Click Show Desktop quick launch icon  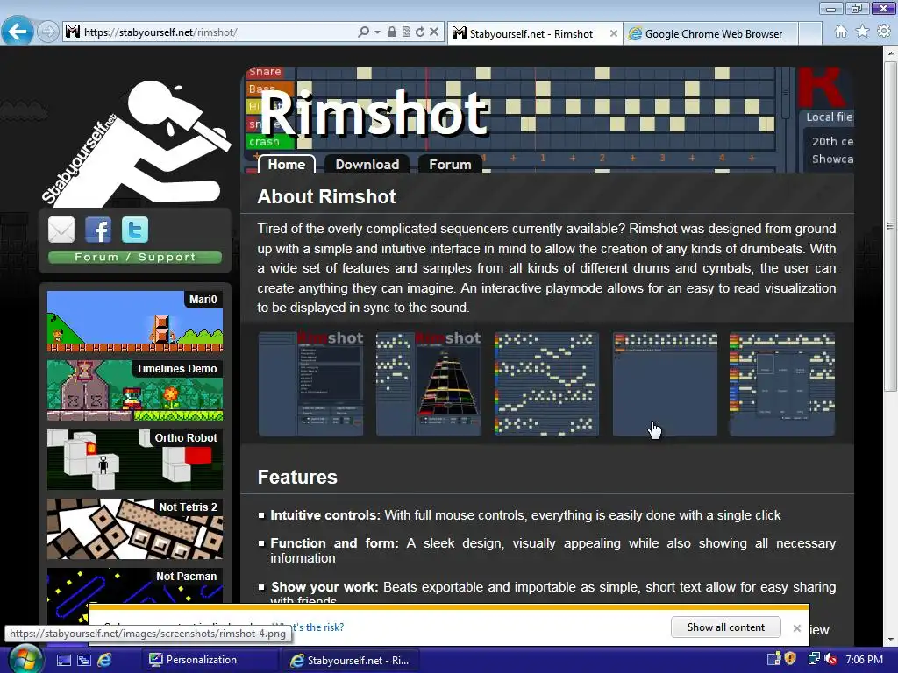click(x=63, y=660)
